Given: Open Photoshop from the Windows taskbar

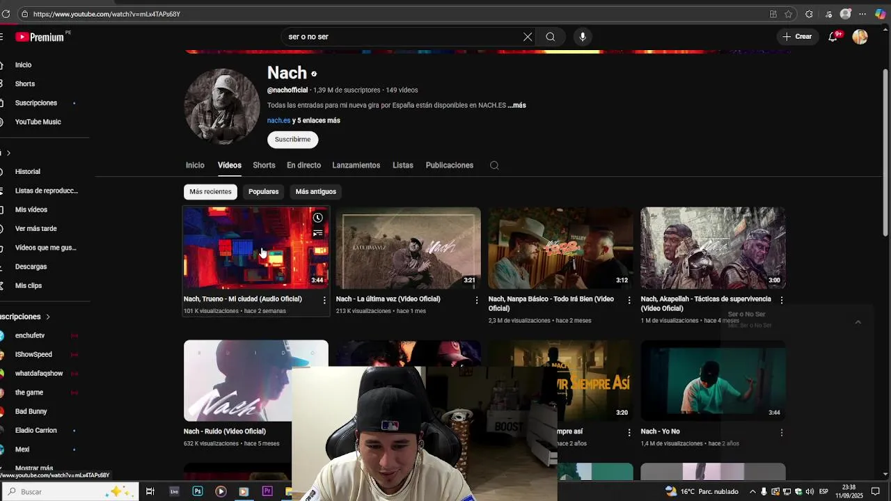Looking at the screenshot, I should point(198,491).
